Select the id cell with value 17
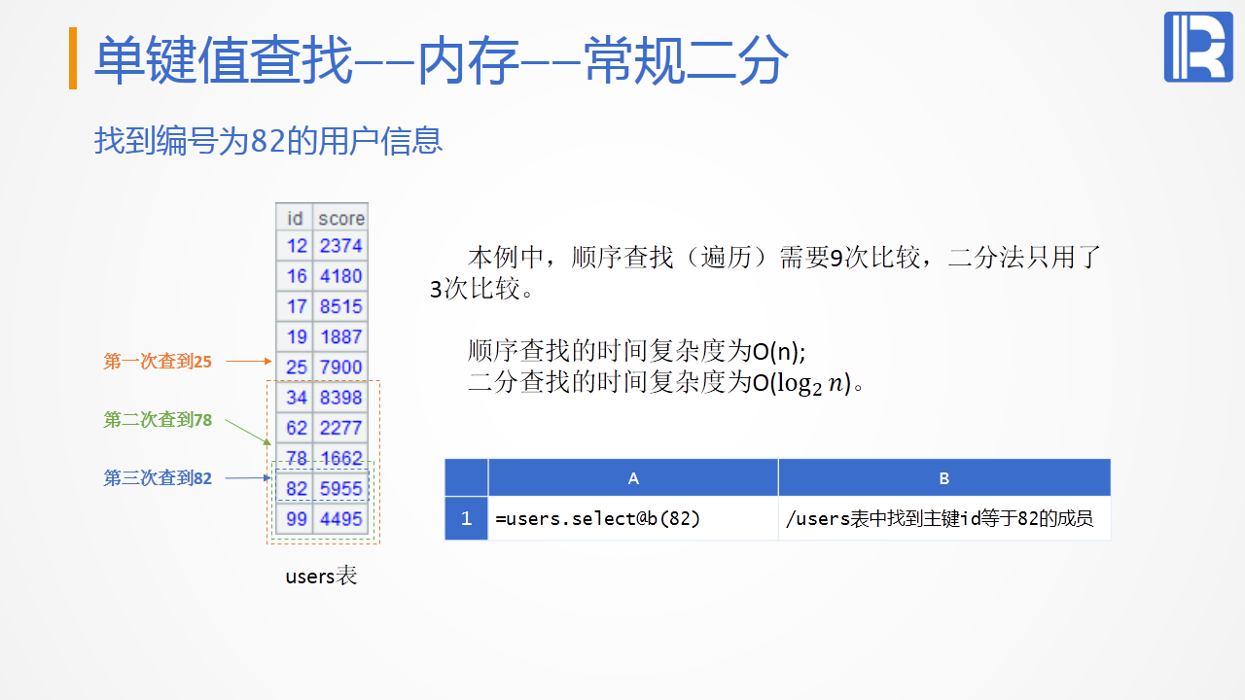 (295, 306)
